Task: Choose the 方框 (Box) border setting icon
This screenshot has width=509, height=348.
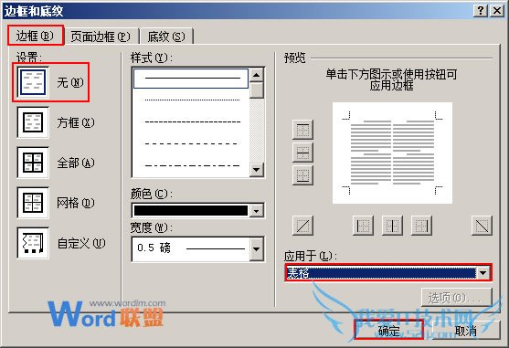Action: (33, 122)
